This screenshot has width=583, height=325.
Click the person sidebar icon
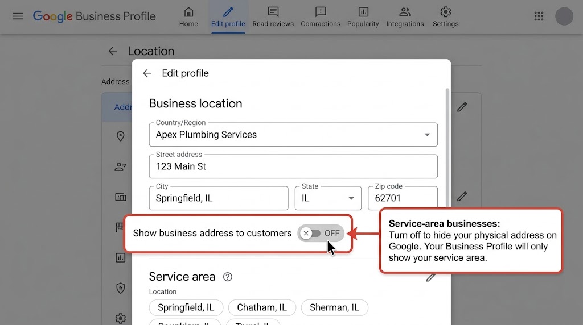121,167
